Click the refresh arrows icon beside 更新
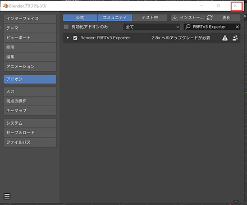Viewport: 247px width, 205px height. [210, 17]
